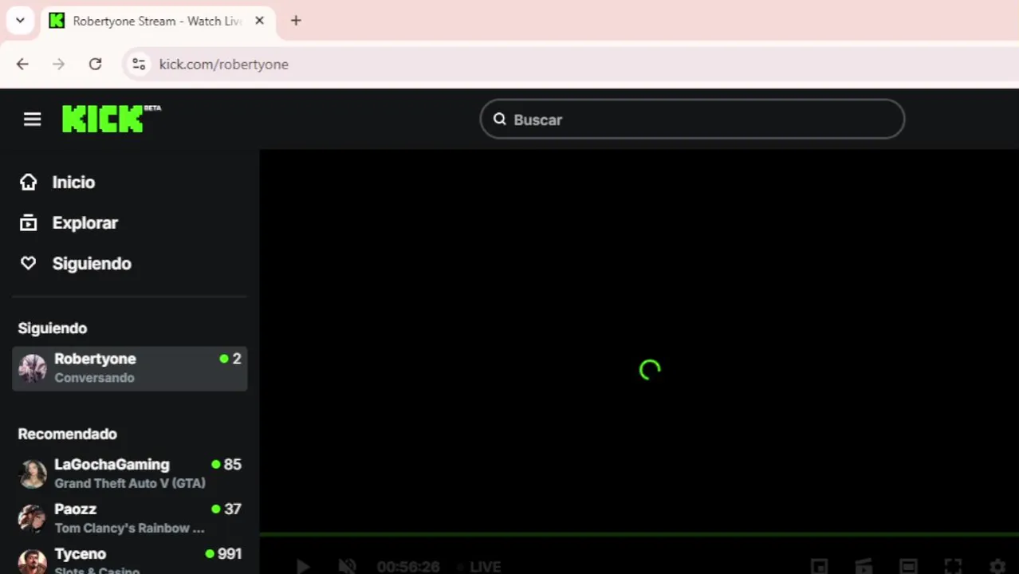Unmute the stream volume
This screenshot has height=574, width=1019.
pyautogui.click(x=347, y=567)
